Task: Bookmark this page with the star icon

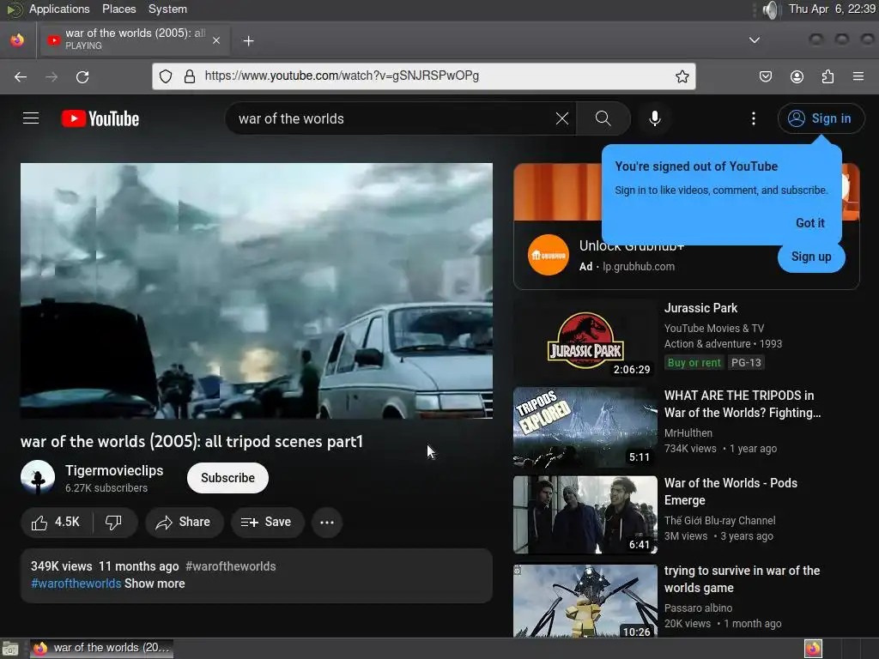Action: pyautogui.click(x=682, y=76)
